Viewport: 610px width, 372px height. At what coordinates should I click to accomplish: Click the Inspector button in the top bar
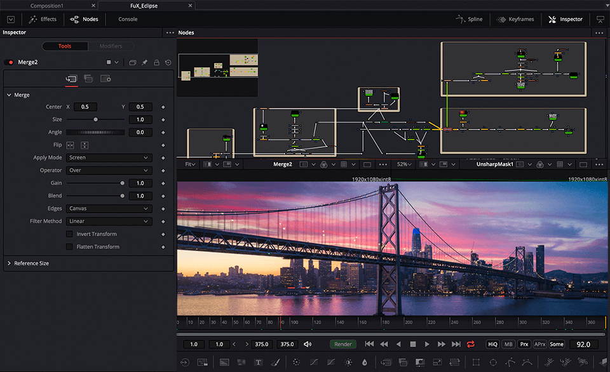tap(565, 19)
